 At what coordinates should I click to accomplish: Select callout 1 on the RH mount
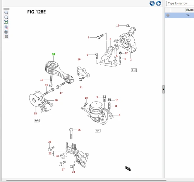click(x=120, y=115)
